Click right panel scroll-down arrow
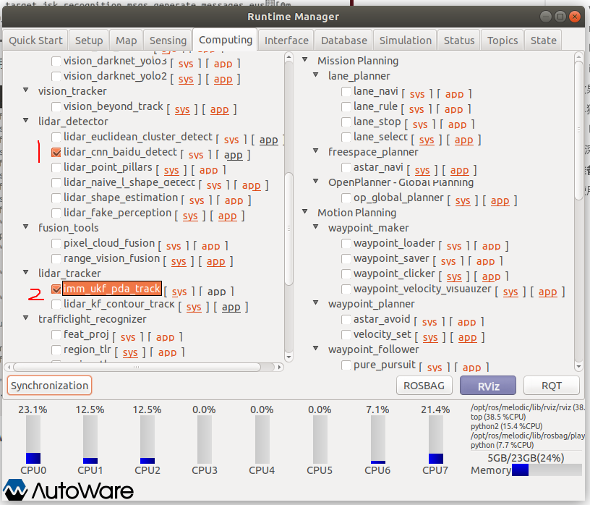Image resolution: width=590 pixels, height=505 pixels. (x=578, y=366)
